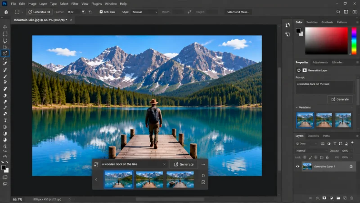Select the Lasso tool
Viewport: 360px width, 203px height.
[x=5, y=41]
